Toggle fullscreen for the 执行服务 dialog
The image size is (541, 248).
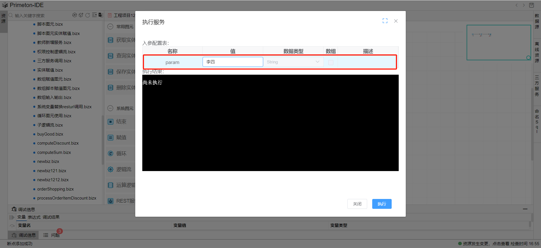click(x=385, y=21)
